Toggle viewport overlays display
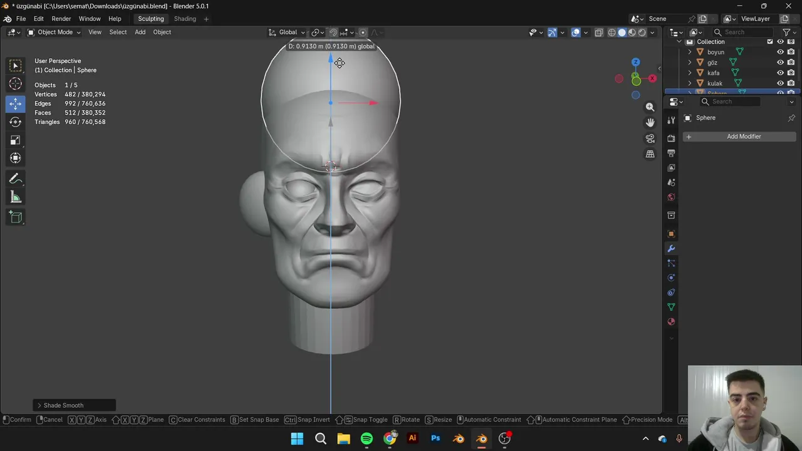Screen dimensions: 802x451 (576, 33)
